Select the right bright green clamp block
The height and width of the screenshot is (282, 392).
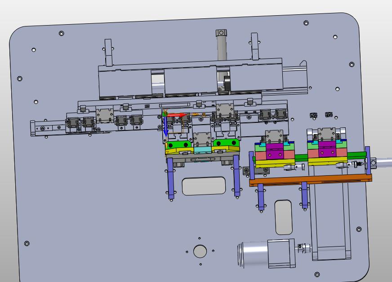click(226, 143)
